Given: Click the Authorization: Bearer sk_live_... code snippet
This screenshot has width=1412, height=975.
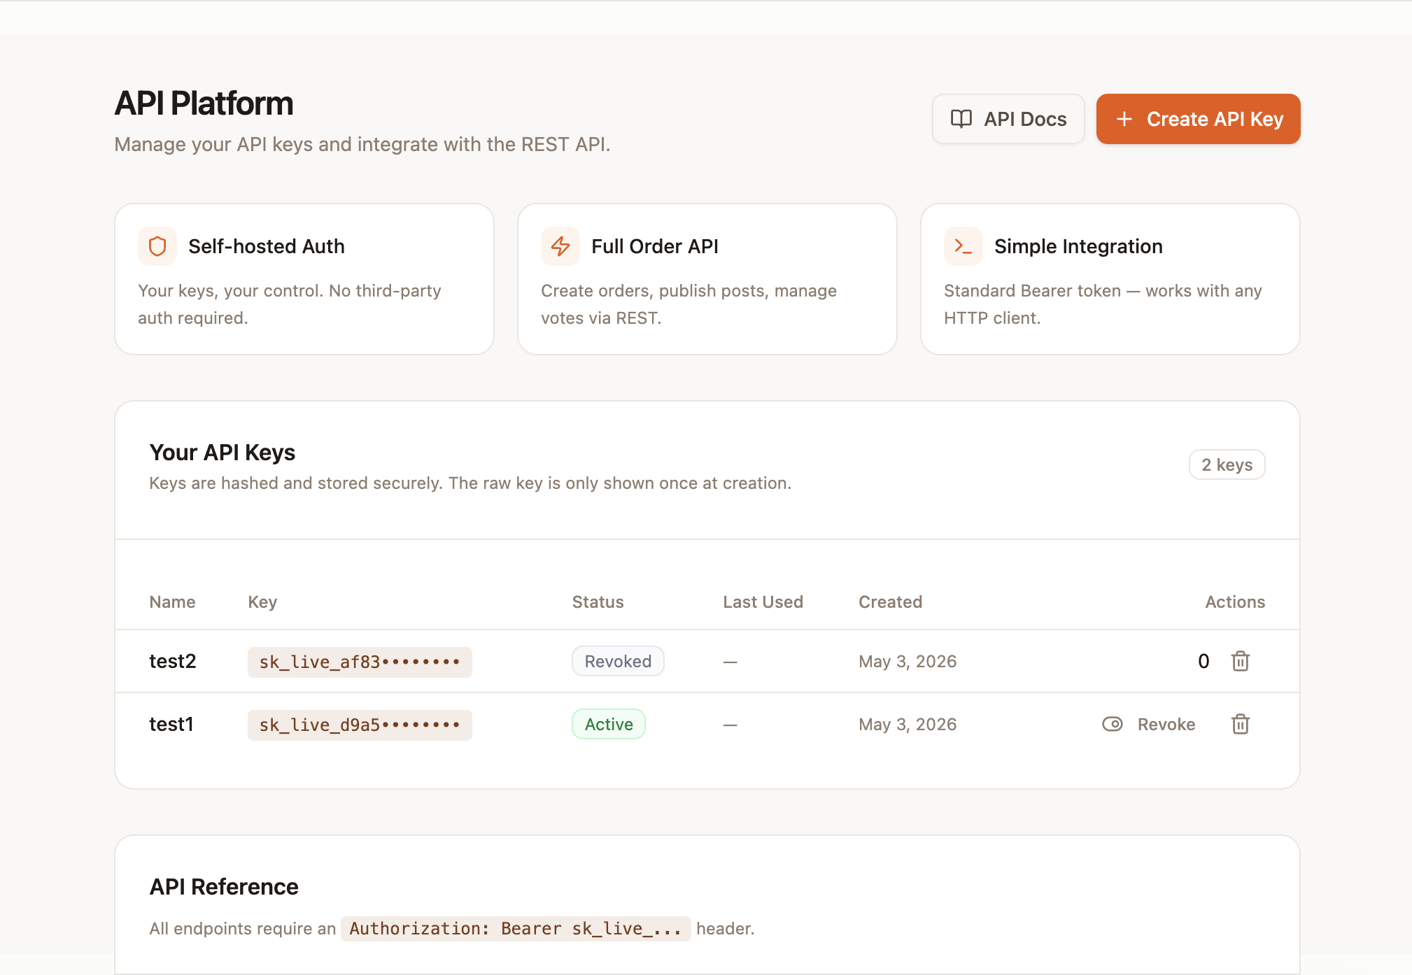Looking at the screenshot, I should pos(516,928).
